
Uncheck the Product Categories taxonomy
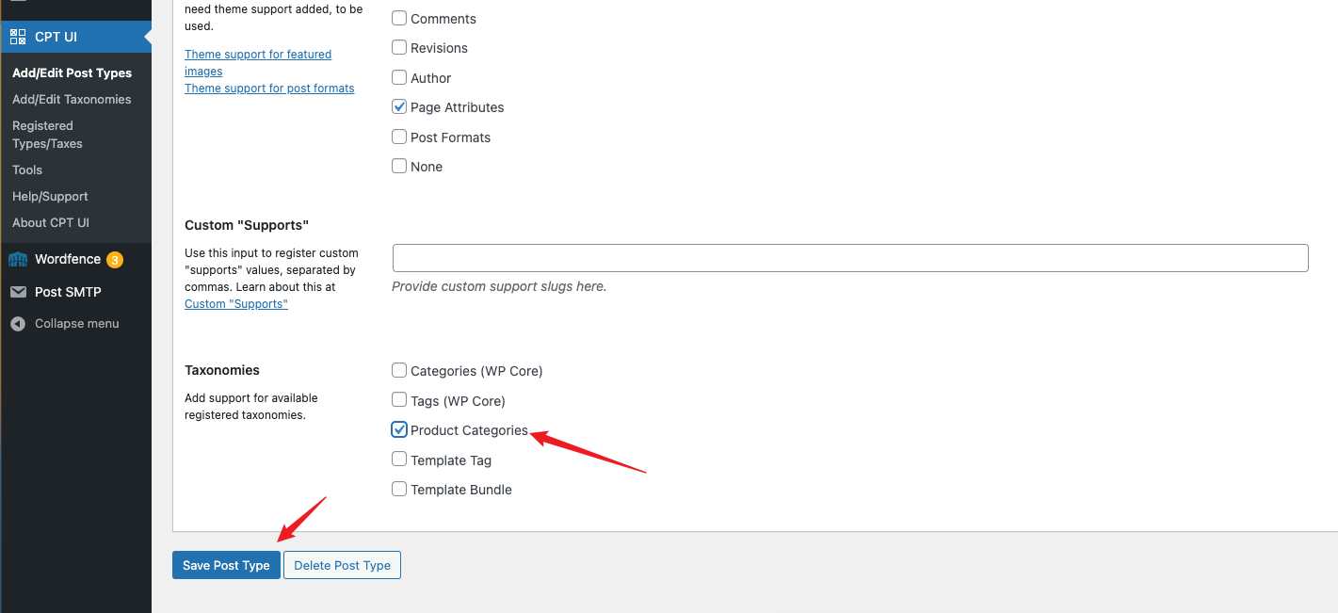[x=399, y=430]
